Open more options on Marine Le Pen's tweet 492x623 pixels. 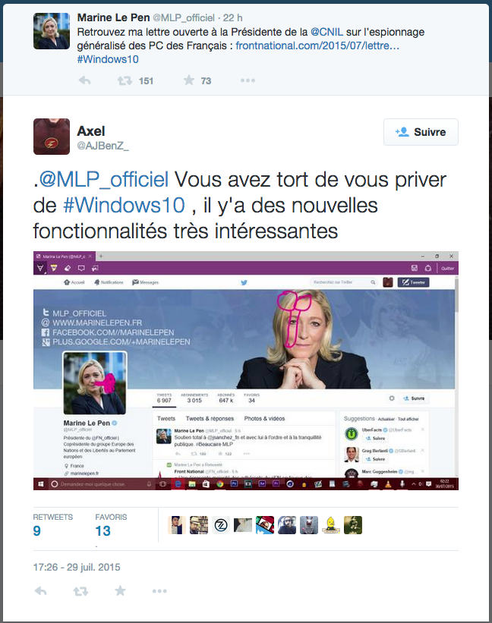[x=248, y=80]
